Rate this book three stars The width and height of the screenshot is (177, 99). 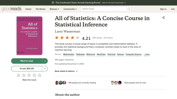(29, 75)
